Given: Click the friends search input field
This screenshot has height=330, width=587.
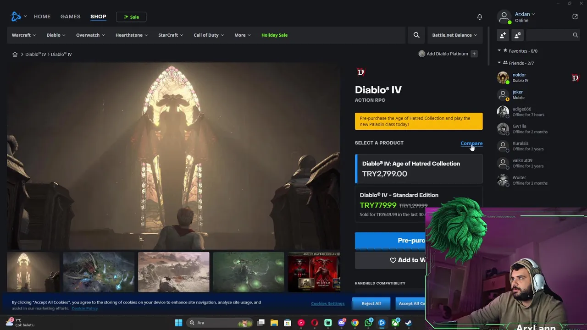Looking at the screenshot, I should pos(548,35).
